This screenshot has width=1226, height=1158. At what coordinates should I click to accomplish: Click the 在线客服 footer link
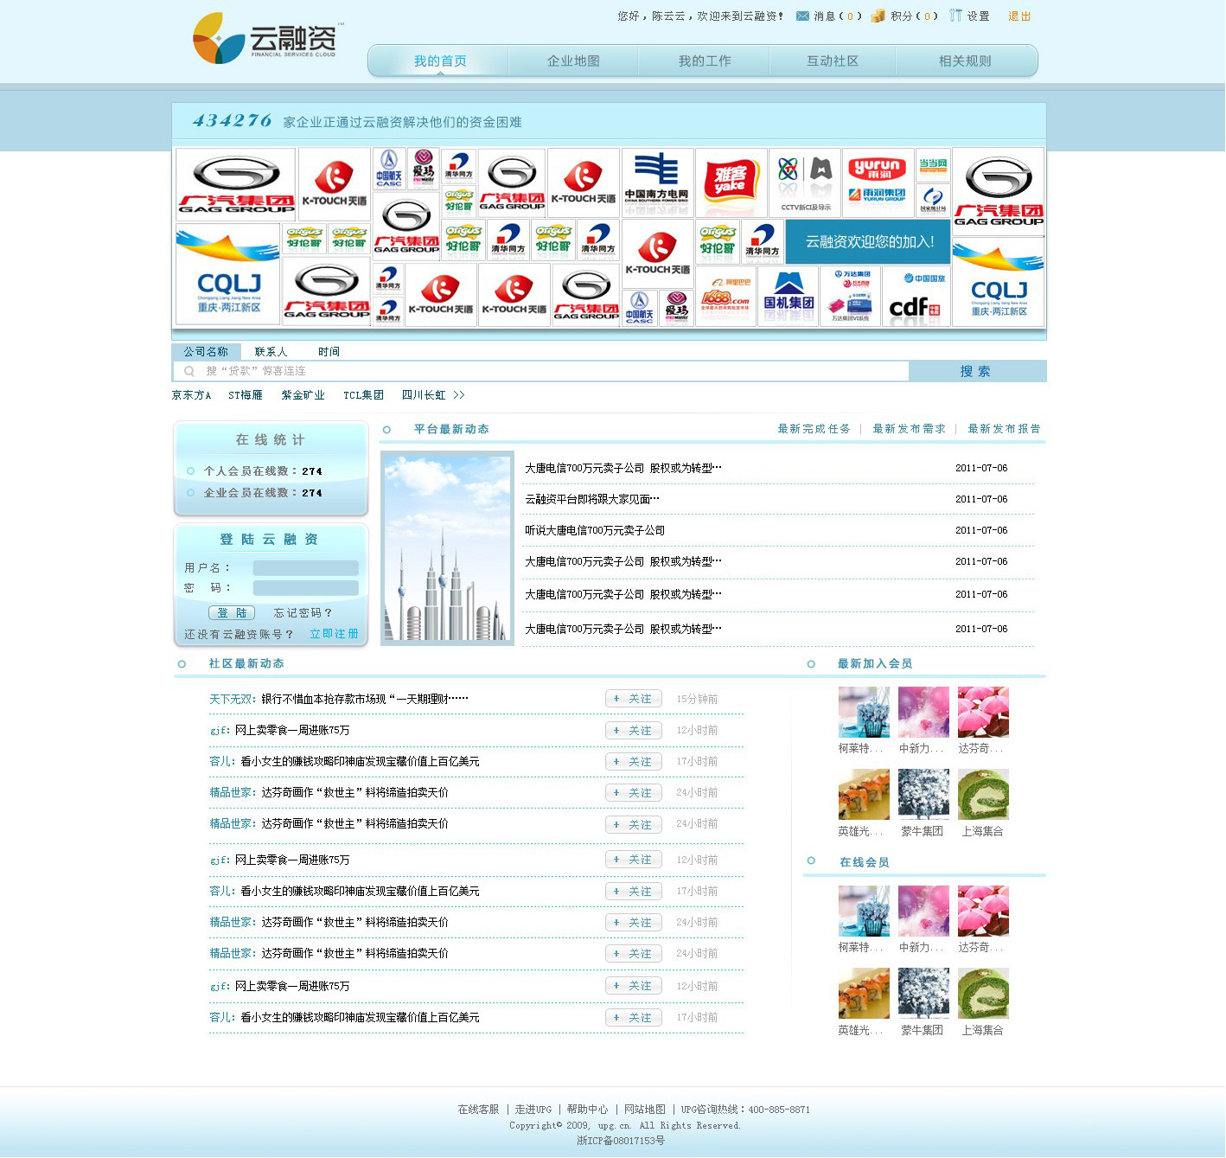pos(478,1110)
